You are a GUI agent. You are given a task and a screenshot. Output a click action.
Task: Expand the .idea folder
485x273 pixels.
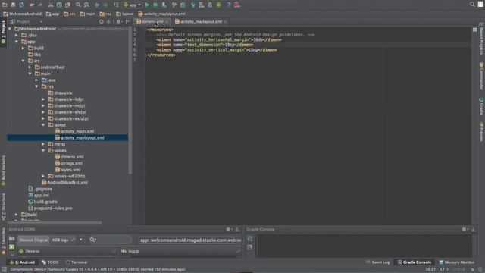(17, 36)
